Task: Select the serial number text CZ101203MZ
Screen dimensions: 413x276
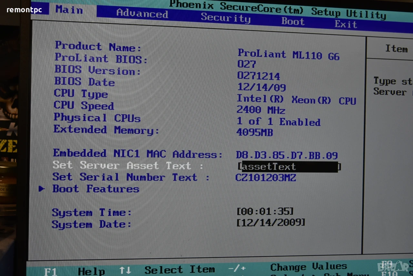Action: click(x=266, y=177)
